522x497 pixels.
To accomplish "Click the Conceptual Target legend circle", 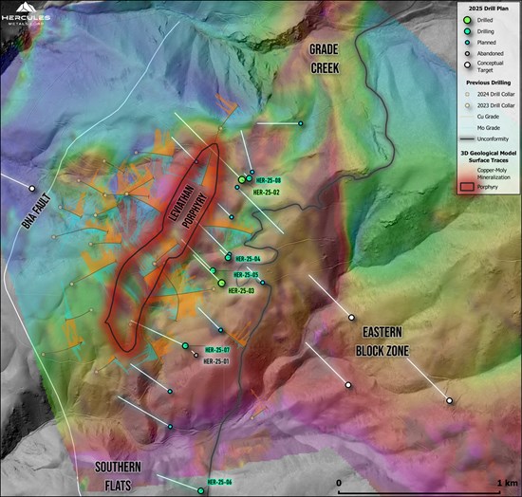I will 468,65.
